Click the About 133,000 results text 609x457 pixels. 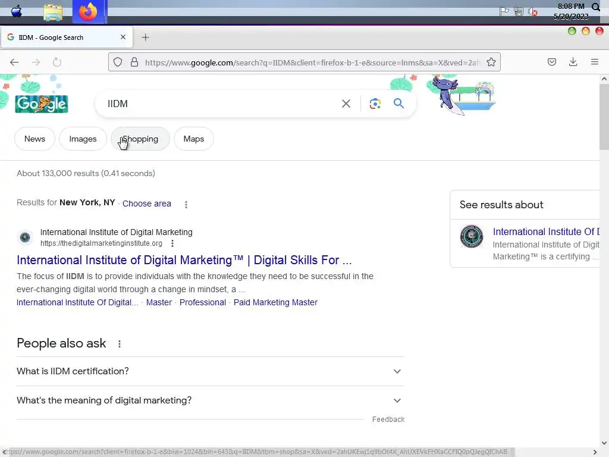[86, 173]
